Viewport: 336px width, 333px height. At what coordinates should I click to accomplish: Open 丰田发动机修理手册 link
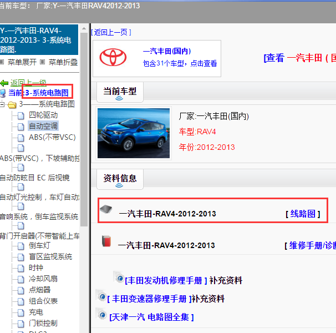[166, 280]
